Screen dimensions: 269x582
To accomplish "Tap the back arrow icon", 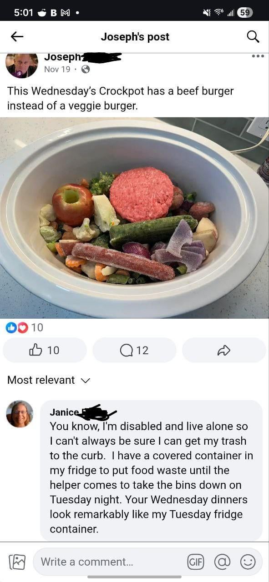I will point(17,37).
